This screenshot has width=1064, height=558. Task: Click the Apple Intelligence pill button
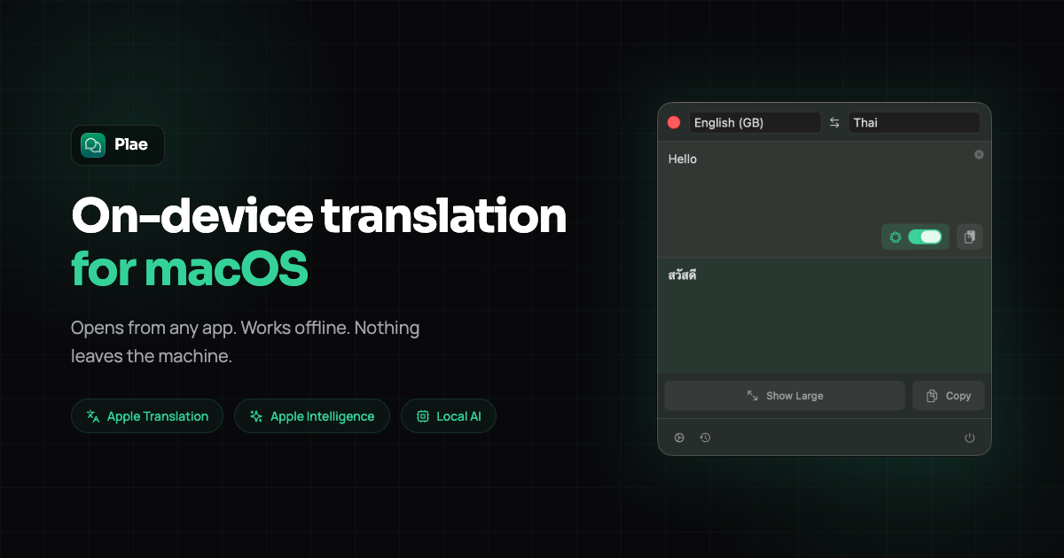pos(311,415)
